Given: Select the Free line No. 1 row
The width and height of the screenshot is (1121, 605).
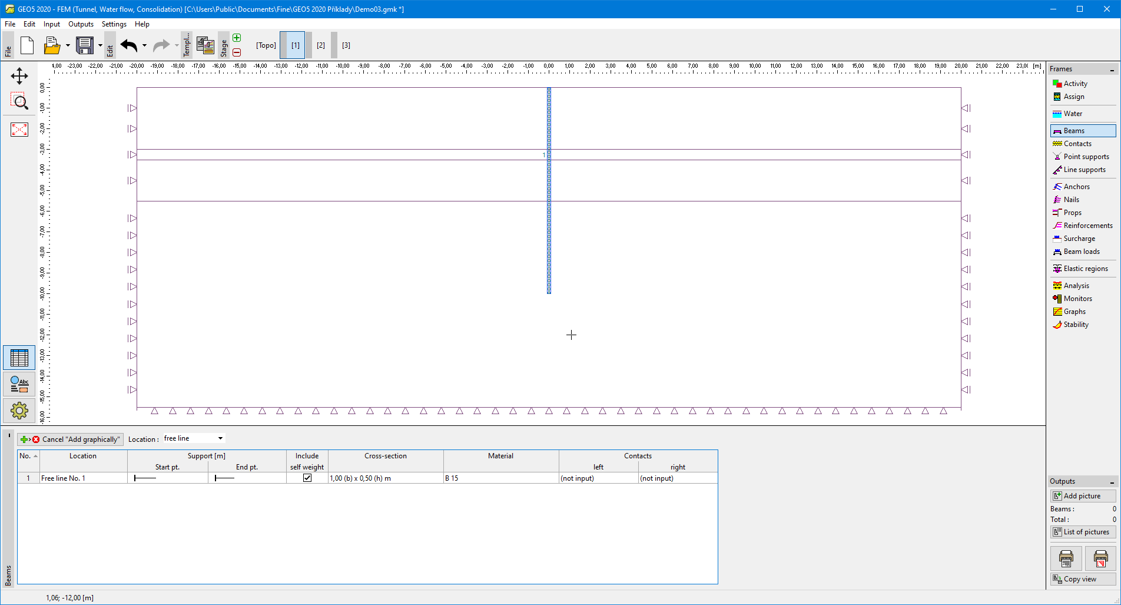Looking at the screenshot, I should click(x=82, y=478).
